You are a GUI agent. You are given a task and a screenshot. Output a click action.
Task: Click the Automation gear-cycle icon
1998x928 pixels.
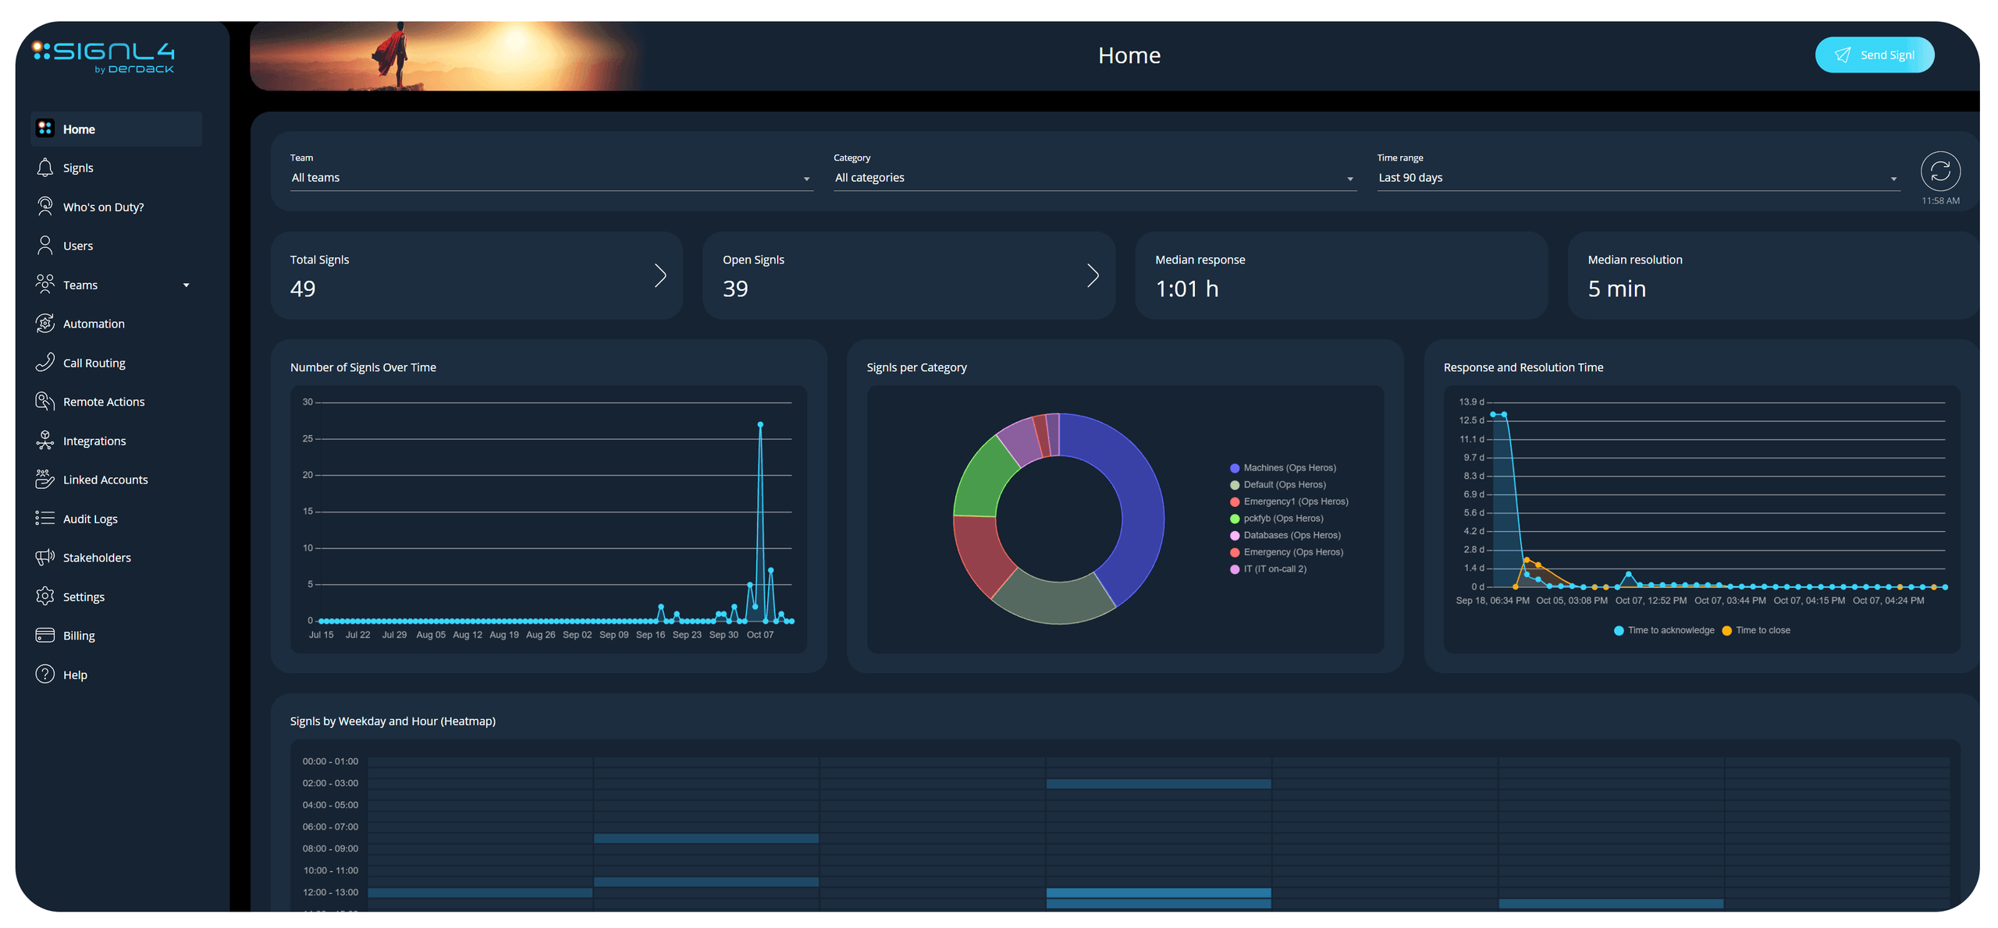click(44, 324)
